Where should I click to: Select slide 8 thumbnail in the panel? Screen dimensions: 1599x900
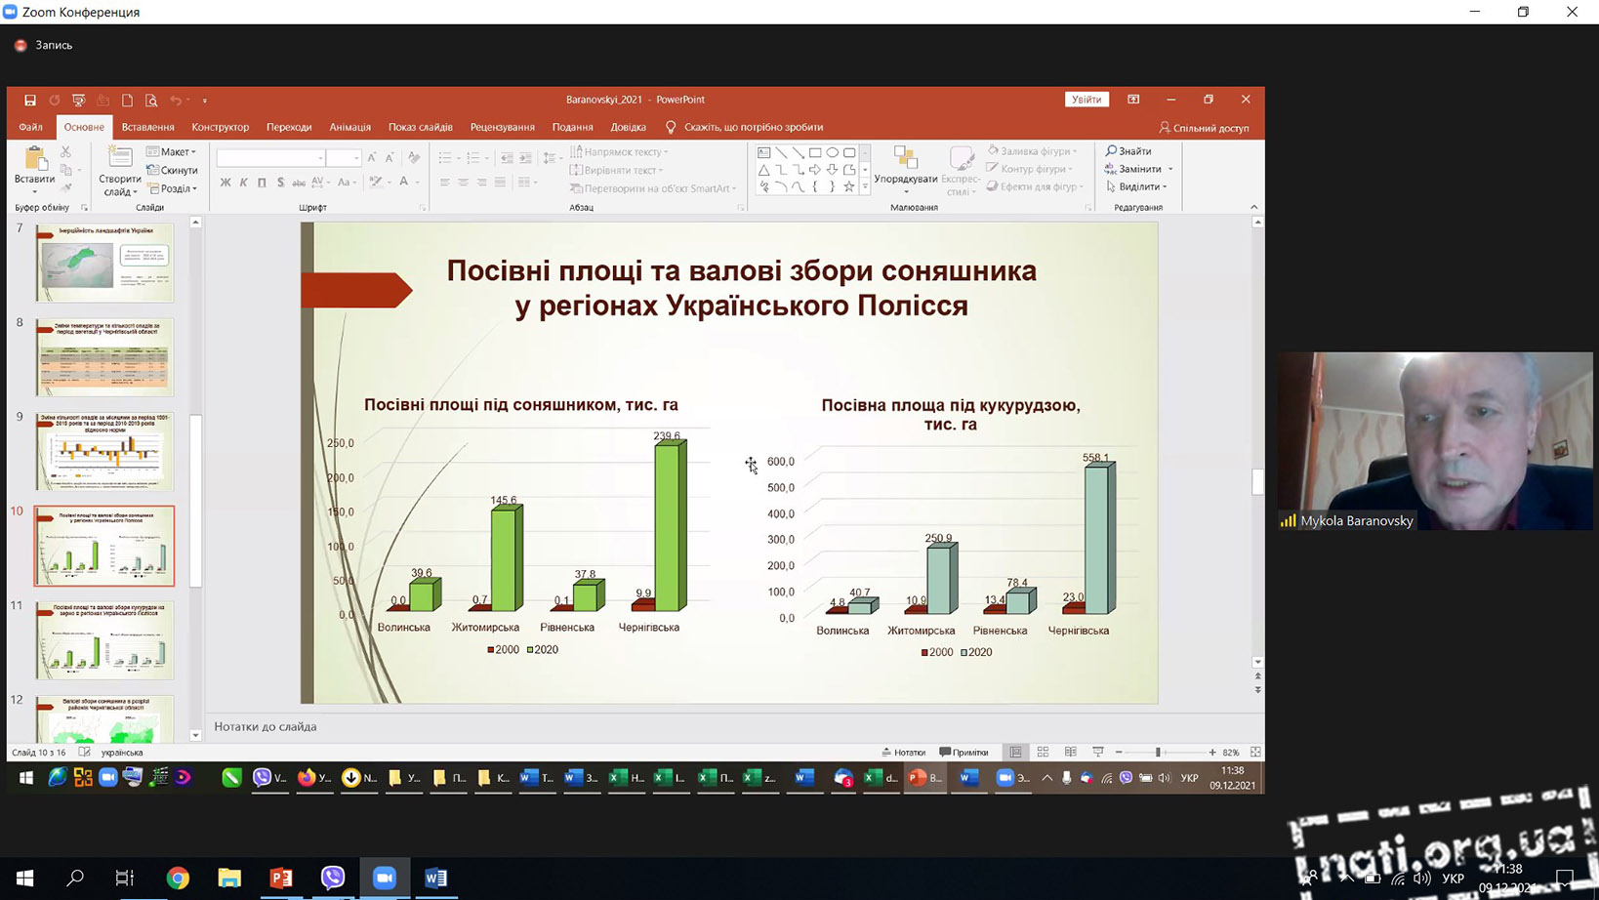[x=104, y=357]
